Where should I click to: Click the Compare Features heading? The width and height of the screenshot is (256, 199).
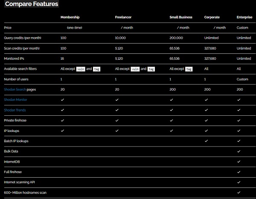[x=32, y=4]
